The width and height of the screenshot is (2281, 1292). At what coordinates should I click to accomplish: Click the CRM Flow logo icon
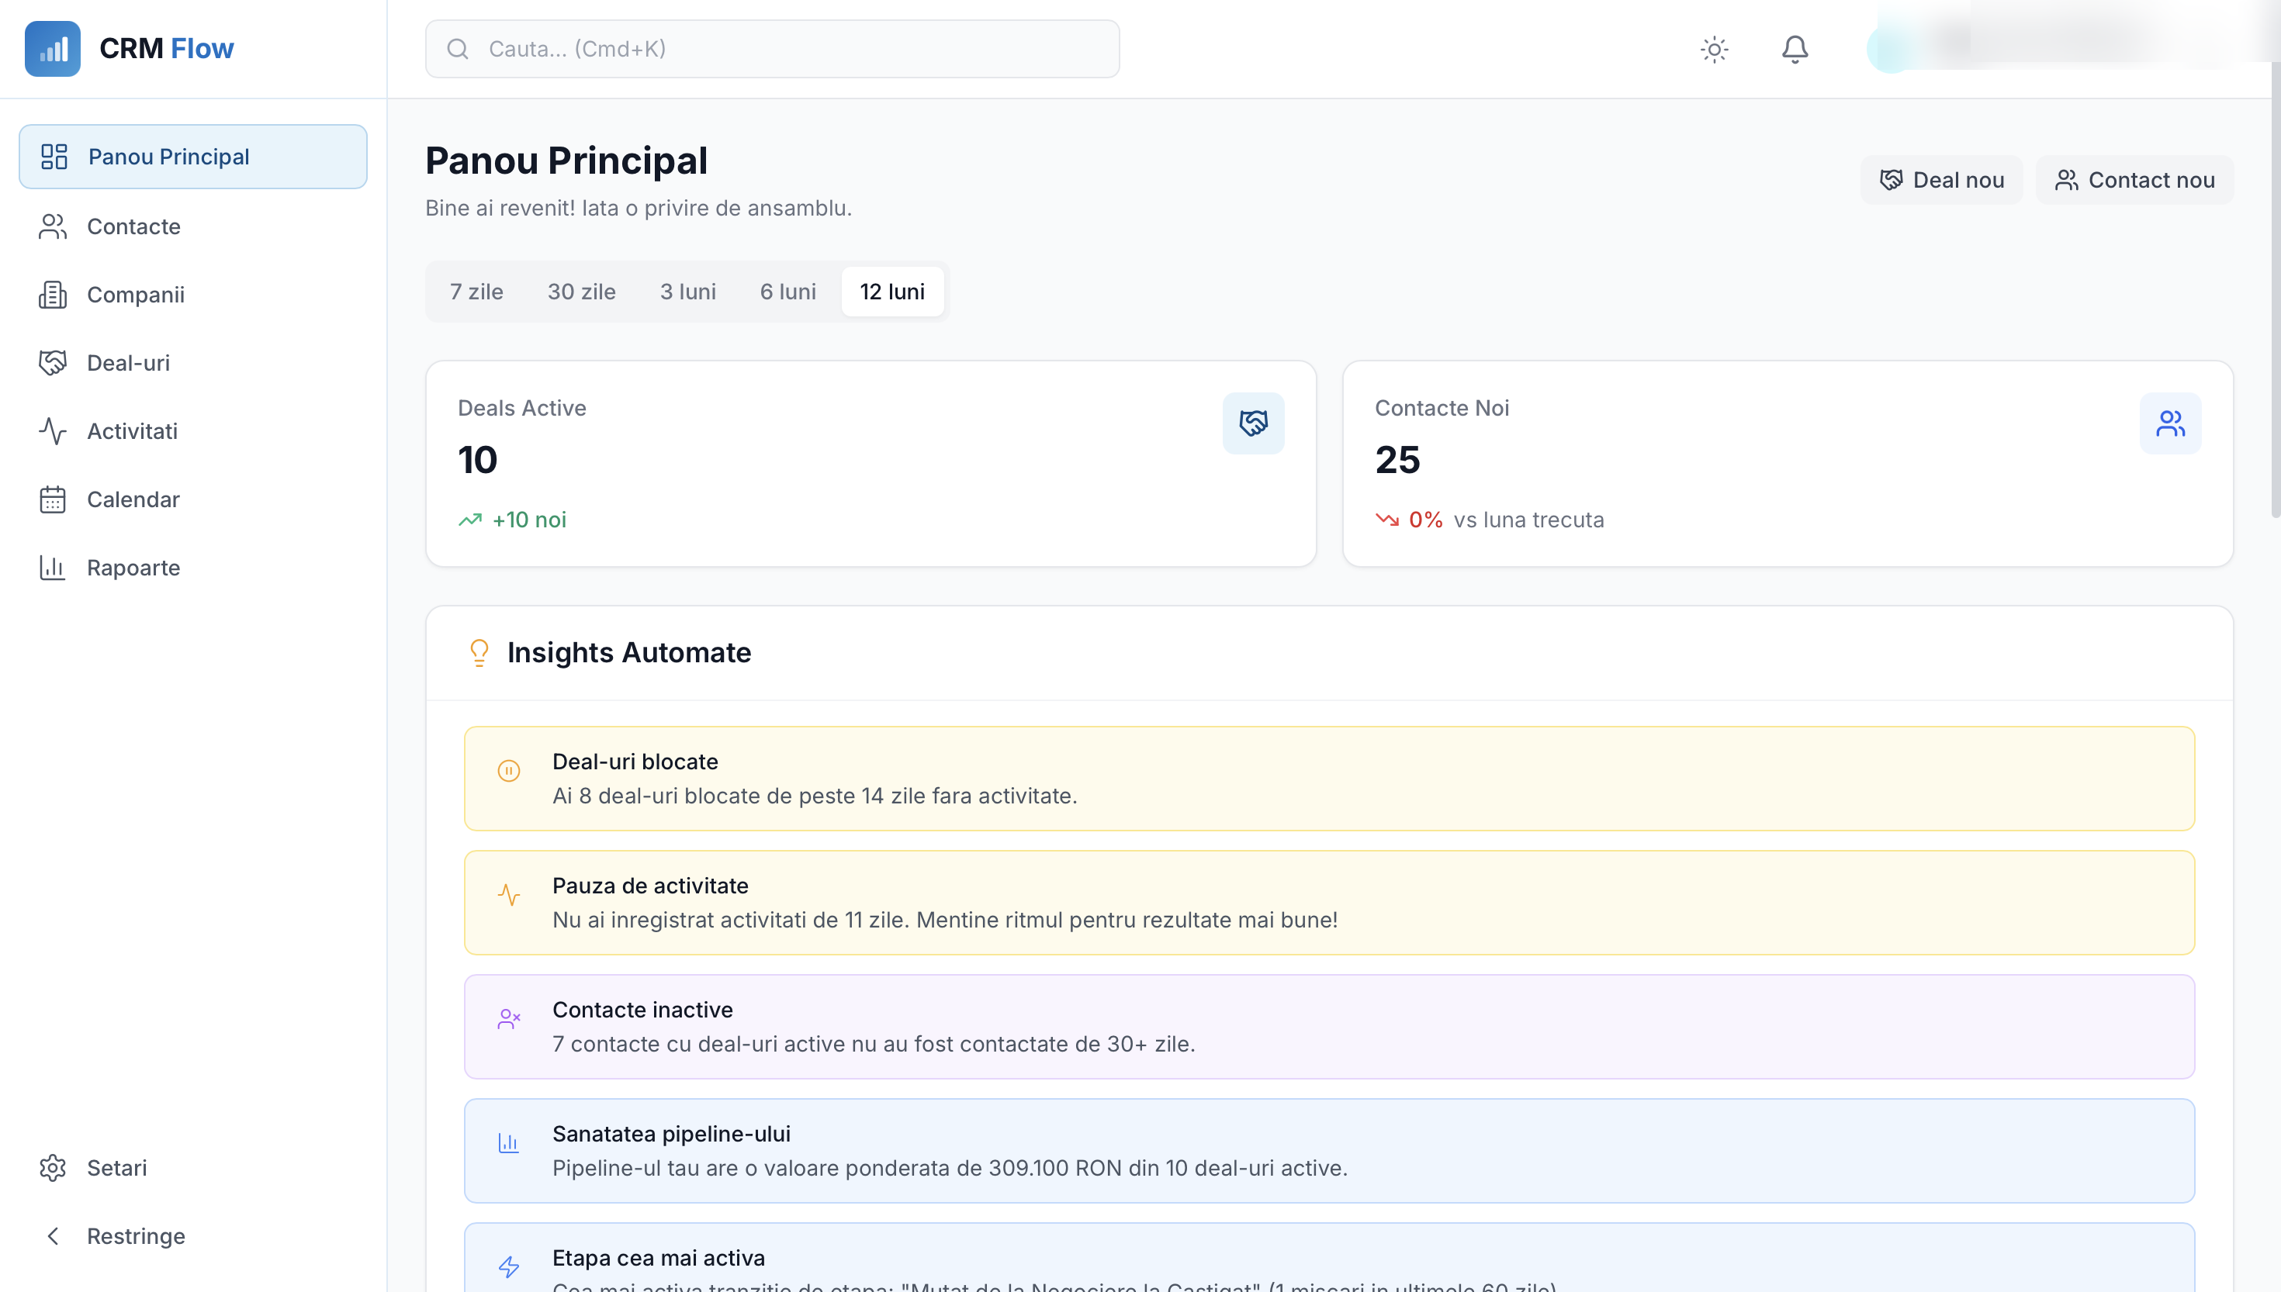coord(52,49)
